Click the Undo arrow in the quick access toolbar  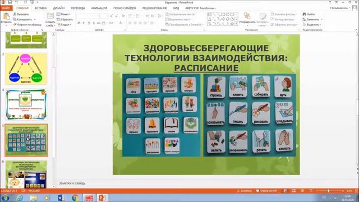[x=17, y=2]
